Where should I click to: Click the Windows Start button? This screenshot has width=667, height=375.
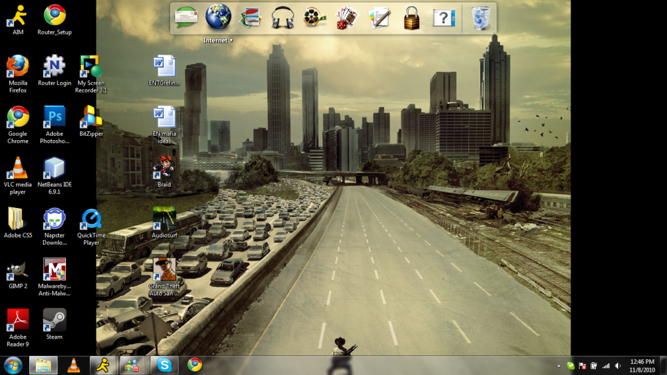(12, 365)
